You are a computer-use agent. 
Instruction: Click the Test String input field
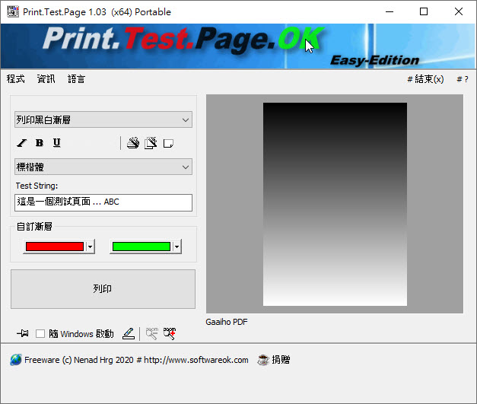[x=103, y=202]
